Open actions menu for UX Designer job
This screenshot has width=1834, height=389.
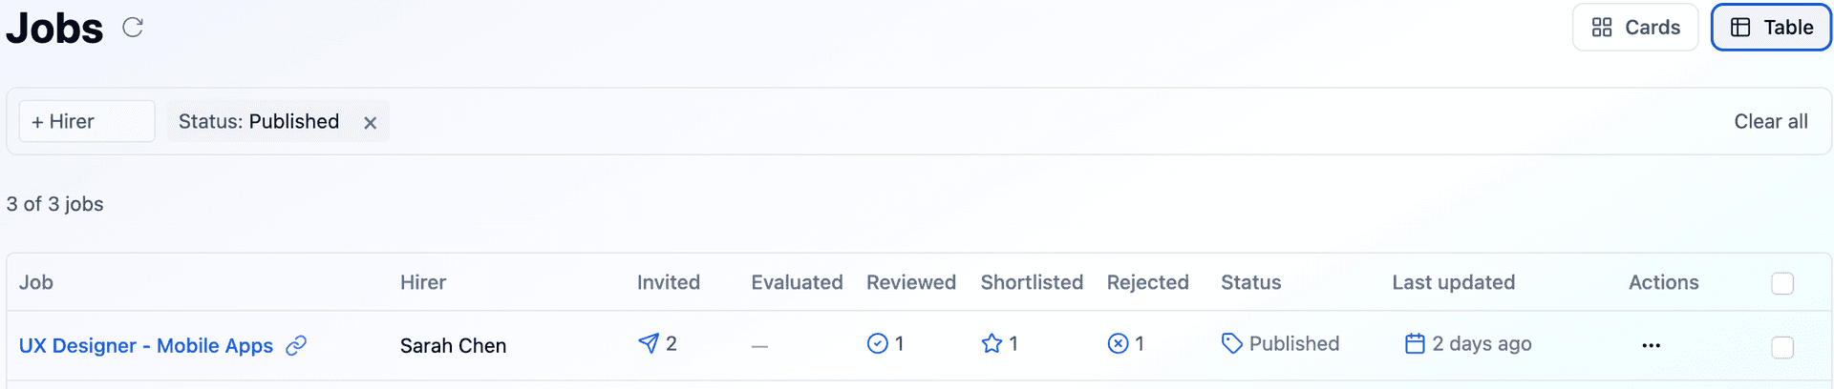pos(1651,345)
